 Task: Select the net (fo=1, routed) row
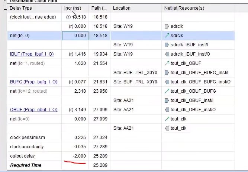[121, 63]
